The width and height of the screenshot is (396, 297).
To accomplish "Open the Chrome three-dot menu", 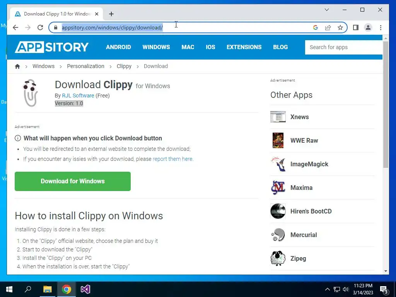I will (381, 27).
